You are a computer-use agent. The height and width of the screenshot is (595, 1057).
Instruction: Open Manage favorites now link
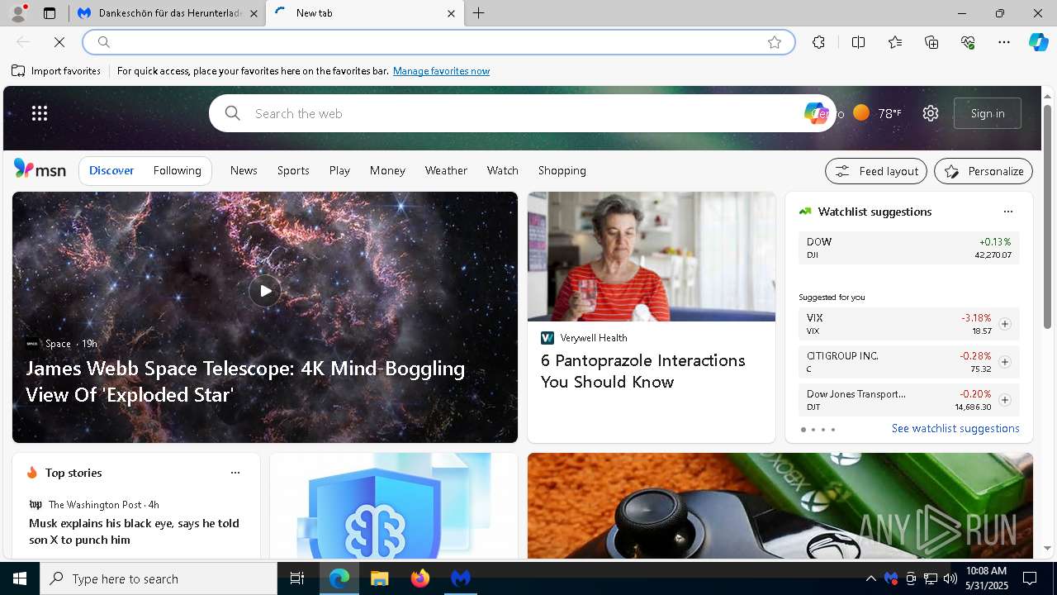pos(441,71)
